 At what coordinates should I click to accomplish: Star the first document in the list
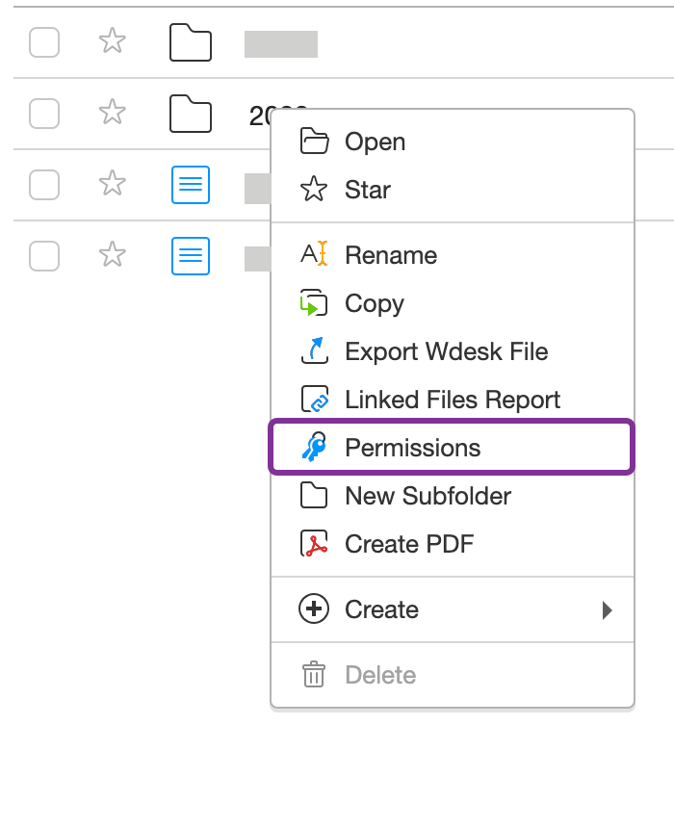(112, 185)
